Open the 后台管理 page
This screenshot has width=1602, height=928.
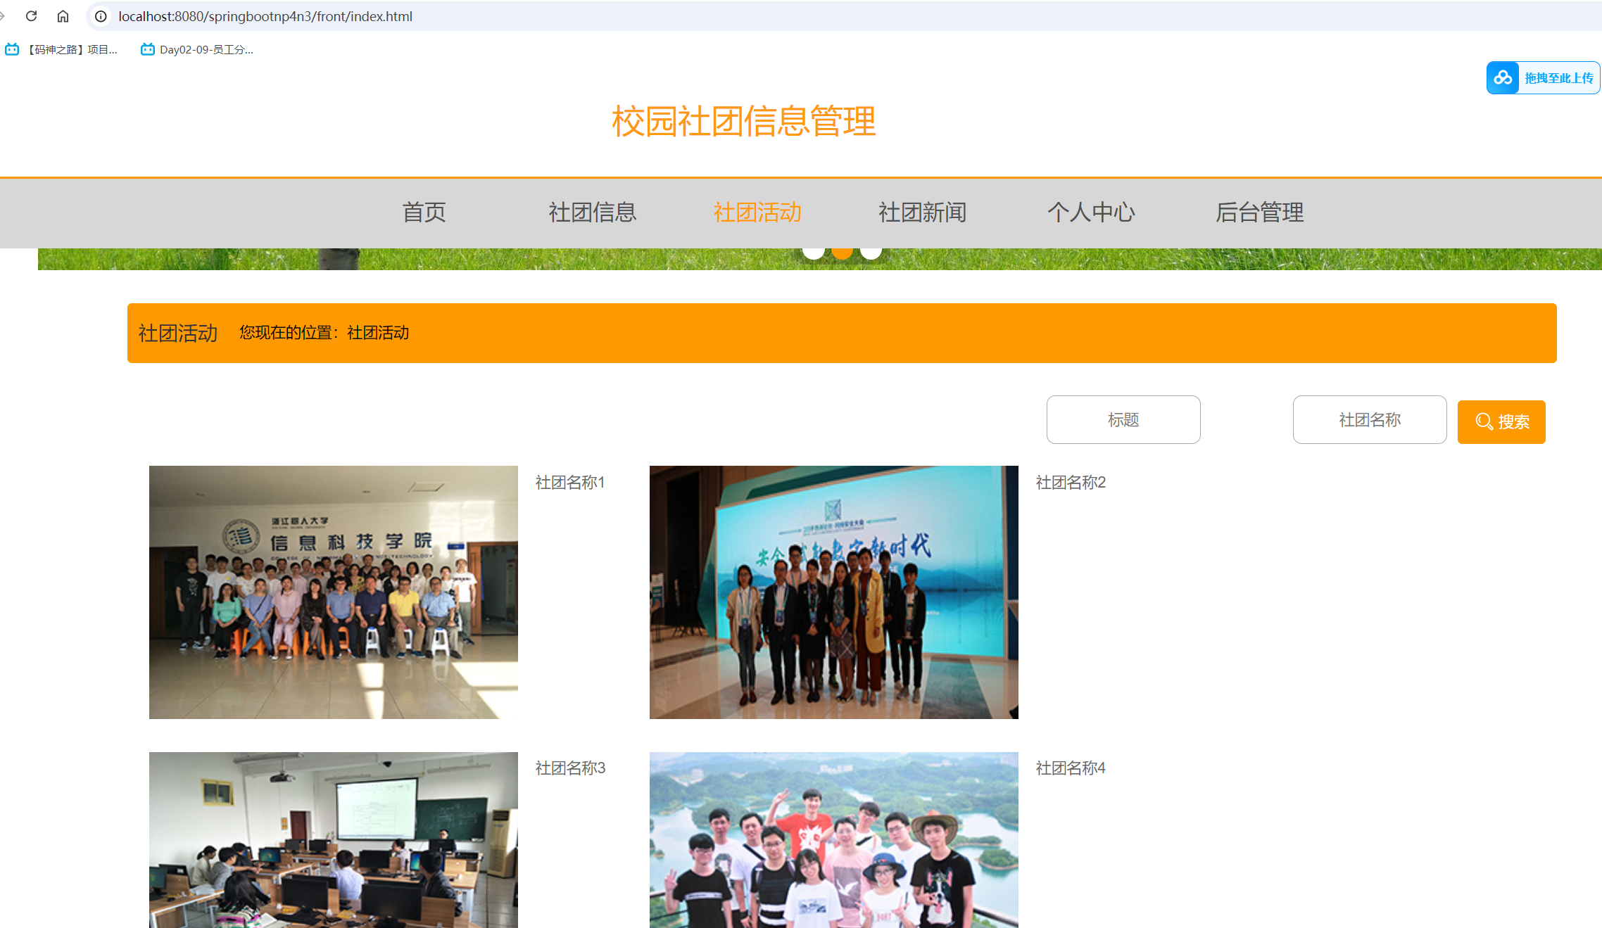1259,212
